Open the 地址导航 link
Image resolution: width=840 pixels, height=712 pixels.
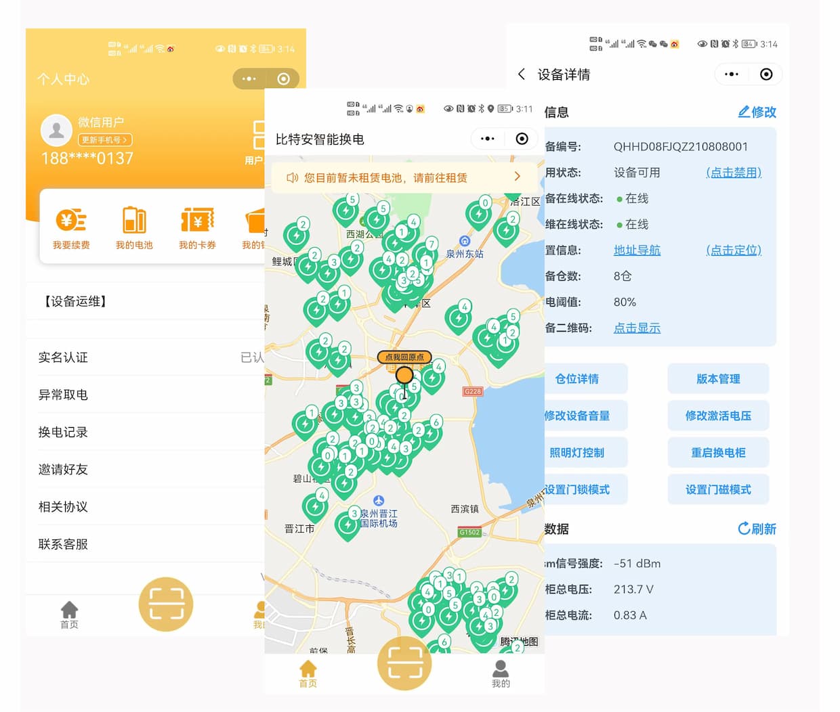pyautogui.click(x=637, y=250)
